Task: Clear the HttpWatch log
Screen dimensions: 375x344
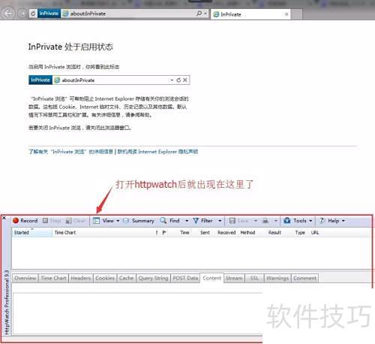Action: pos(76,221)
